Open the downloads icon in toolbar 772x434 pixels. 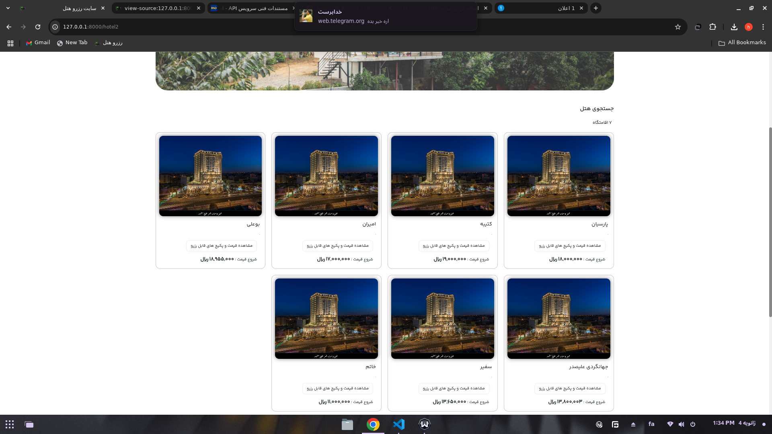pyautogui.click(x=734, y=27)
